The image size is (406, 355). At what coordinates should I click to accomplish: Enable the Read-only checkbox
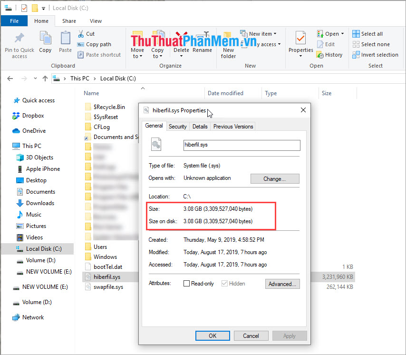pyautogui.click(x=186, y=283)
